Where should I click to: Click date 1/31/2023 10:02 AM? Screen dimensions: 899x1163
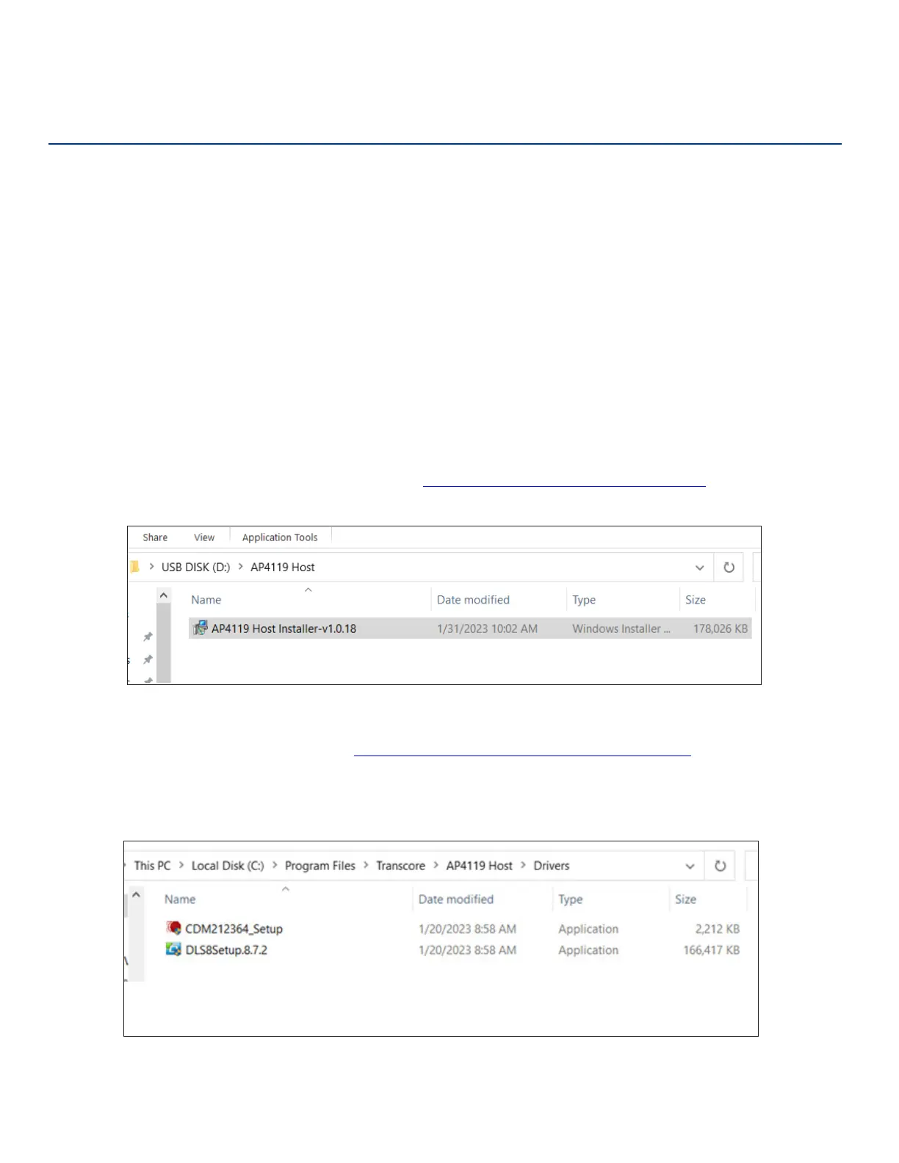pos(487,628)
